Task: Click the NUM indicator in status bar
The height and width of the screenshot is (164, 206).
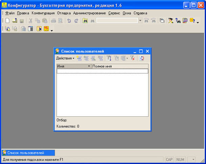Action: (x=180, y=160)
